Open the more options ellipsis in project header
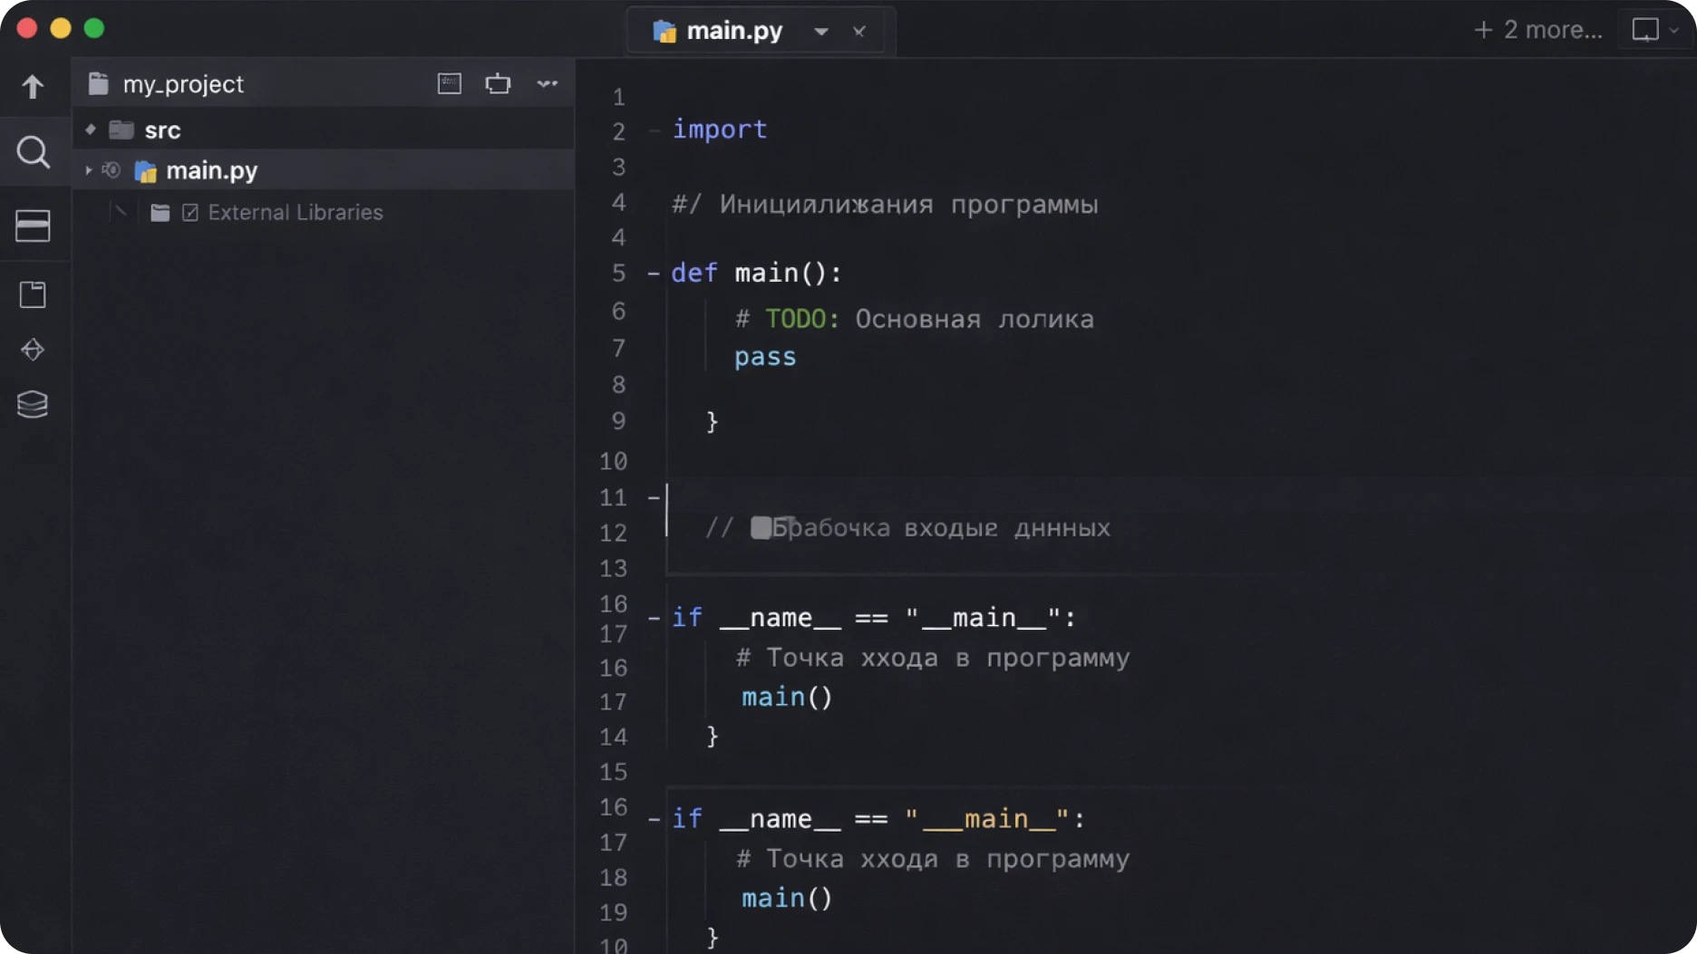The width and height of the screenshot is (1697, 954). point(547,84)
